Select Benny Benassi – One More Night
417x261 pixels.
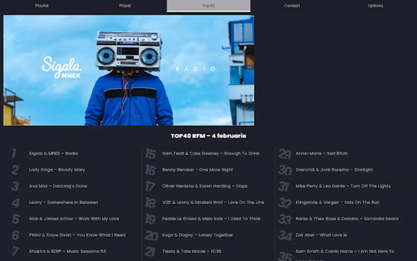(197, 170)
